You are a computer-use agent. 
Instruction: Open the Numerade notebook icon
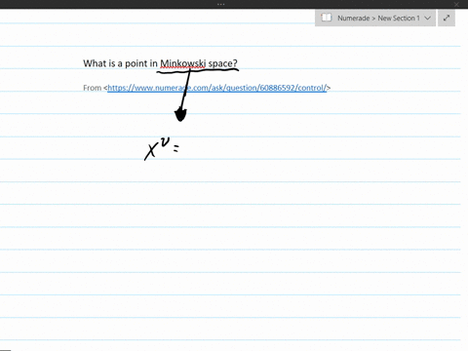click(x=327, y=18)
